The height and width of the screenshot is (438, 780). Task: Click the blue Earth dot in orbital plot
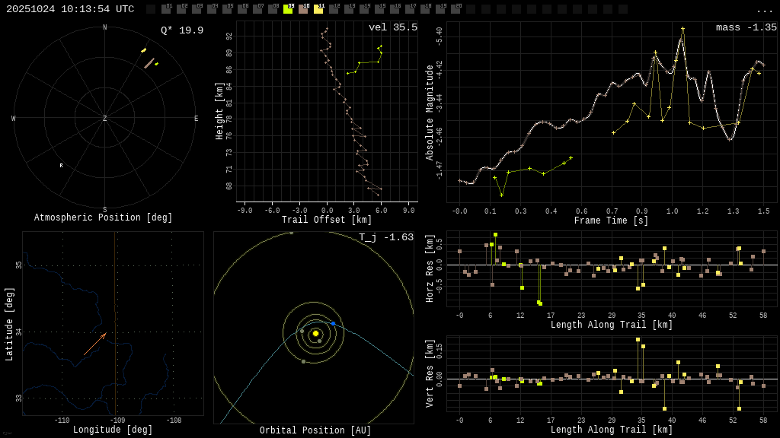point(333,323)
